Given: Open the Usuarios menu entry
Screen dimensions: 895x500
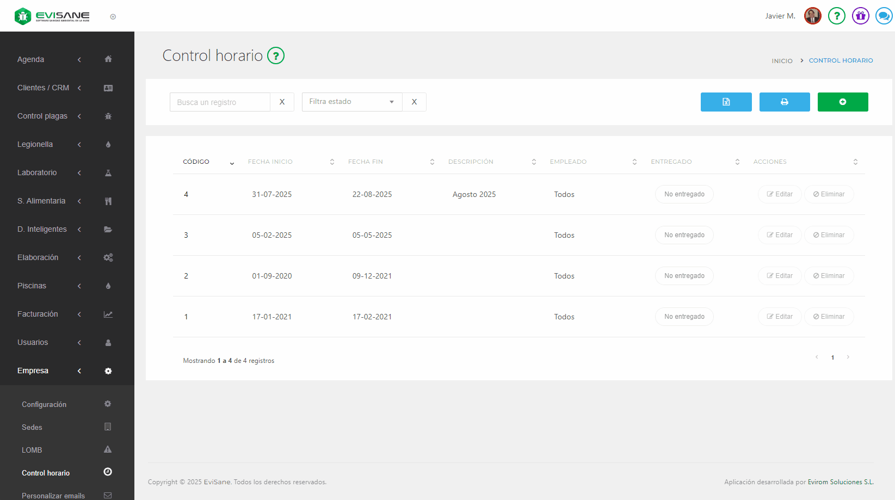Looking at the screenshot, I should 33,342.
